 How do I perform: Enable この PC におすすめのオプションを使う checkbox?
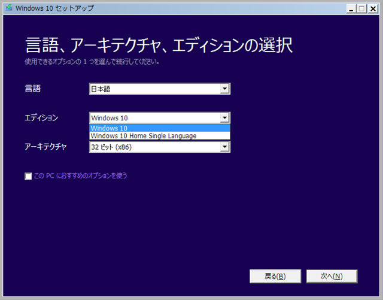[x=28, y=176]
